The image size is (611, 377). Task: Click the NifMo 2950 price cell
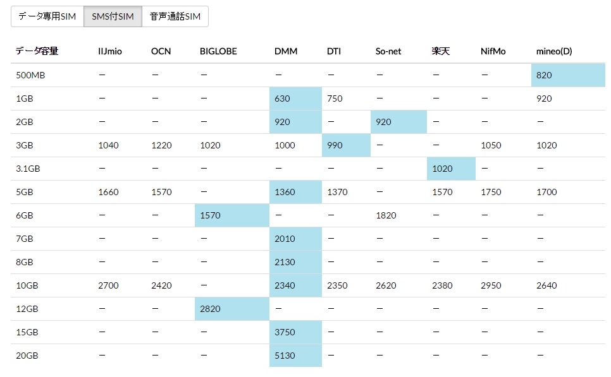(491, 285)
